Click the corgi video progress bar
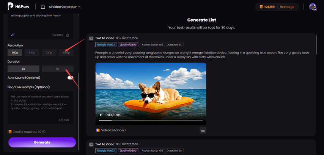Image resolution: width=324 pixels, height=155 pixels. point(151,120)
